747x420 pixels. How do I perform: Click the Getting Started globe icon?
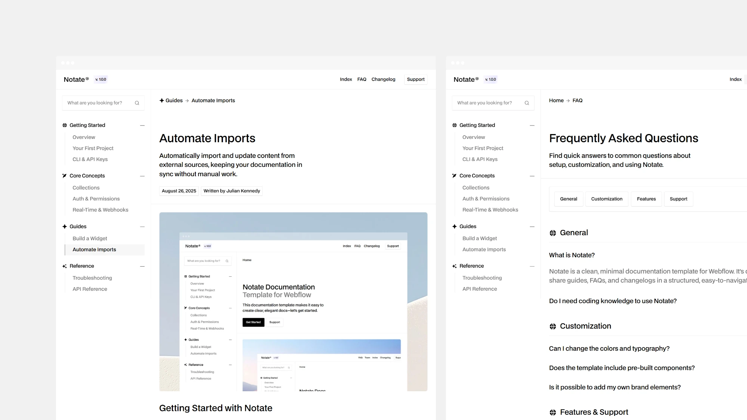pos(65,125)
